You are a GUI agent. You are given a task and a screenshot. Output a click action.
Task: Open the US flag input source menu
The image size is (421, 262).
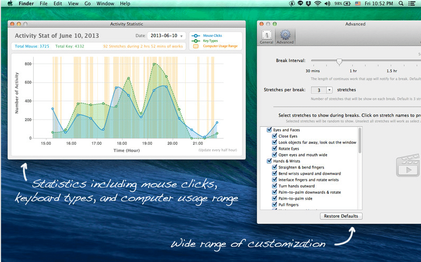358,4
